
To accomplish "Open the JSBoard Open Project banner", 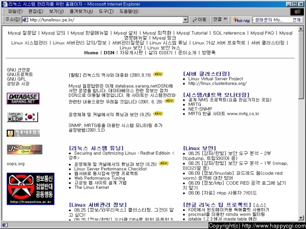I will (x=24, y=149).
